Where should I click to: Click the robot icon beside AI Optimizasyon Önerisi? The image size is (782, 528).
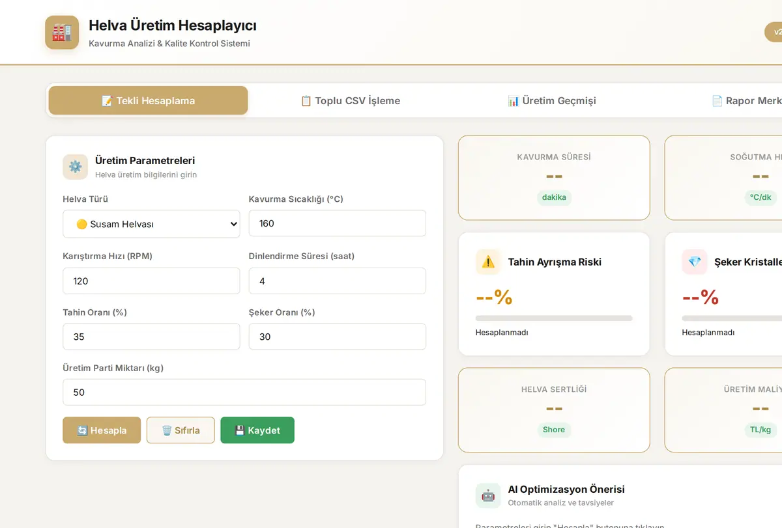[488, 495]
